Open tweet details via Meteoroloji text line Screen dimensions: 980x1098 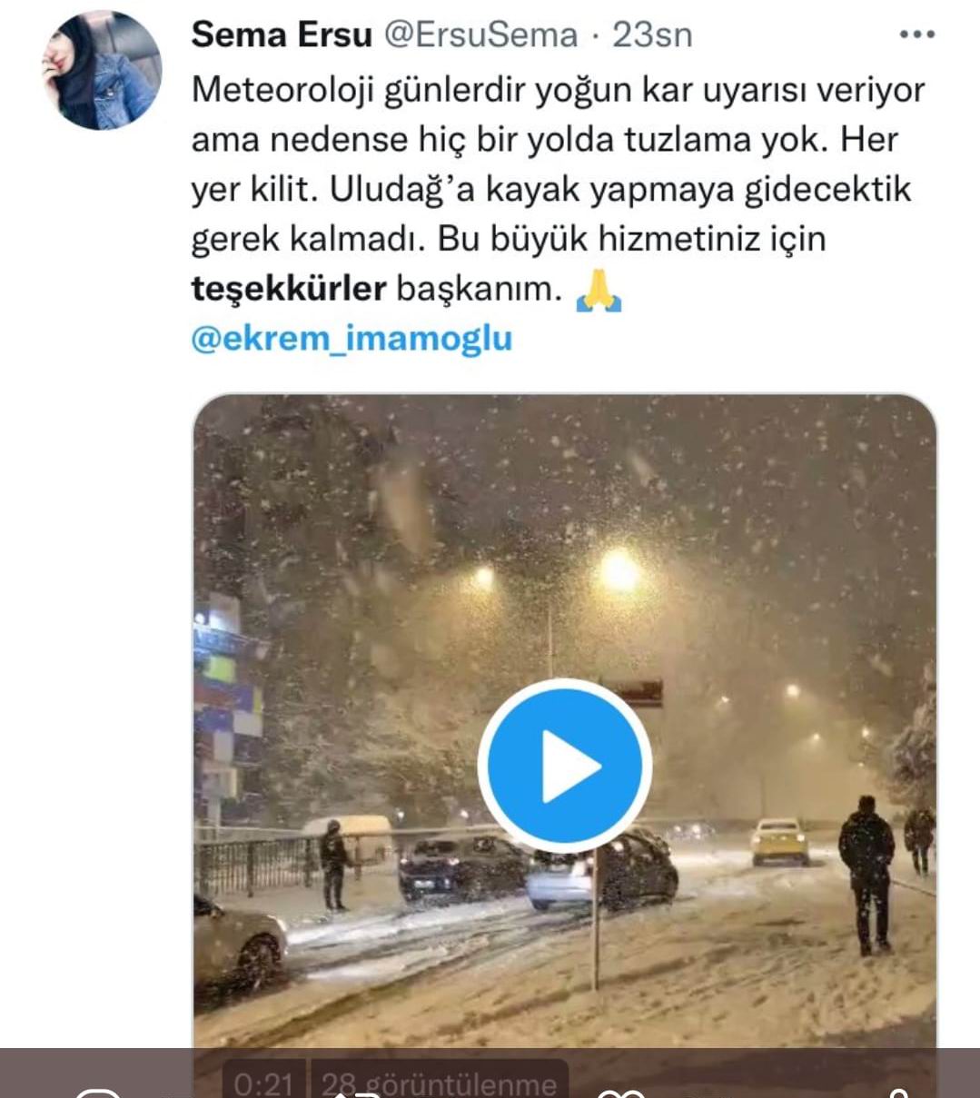click(558, 91)
